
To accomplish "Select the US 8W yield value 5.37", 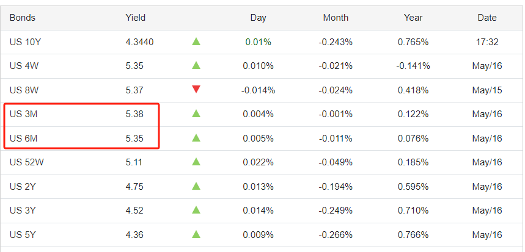I will point(134,90).
